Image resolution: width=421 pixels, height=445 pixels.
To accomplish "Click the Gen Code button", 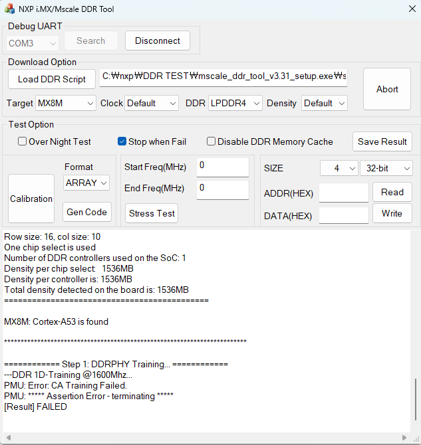I will click(x=86, y=212).
